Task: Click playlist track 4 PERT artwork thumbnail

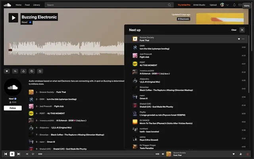Action: (x=31, y=113)
